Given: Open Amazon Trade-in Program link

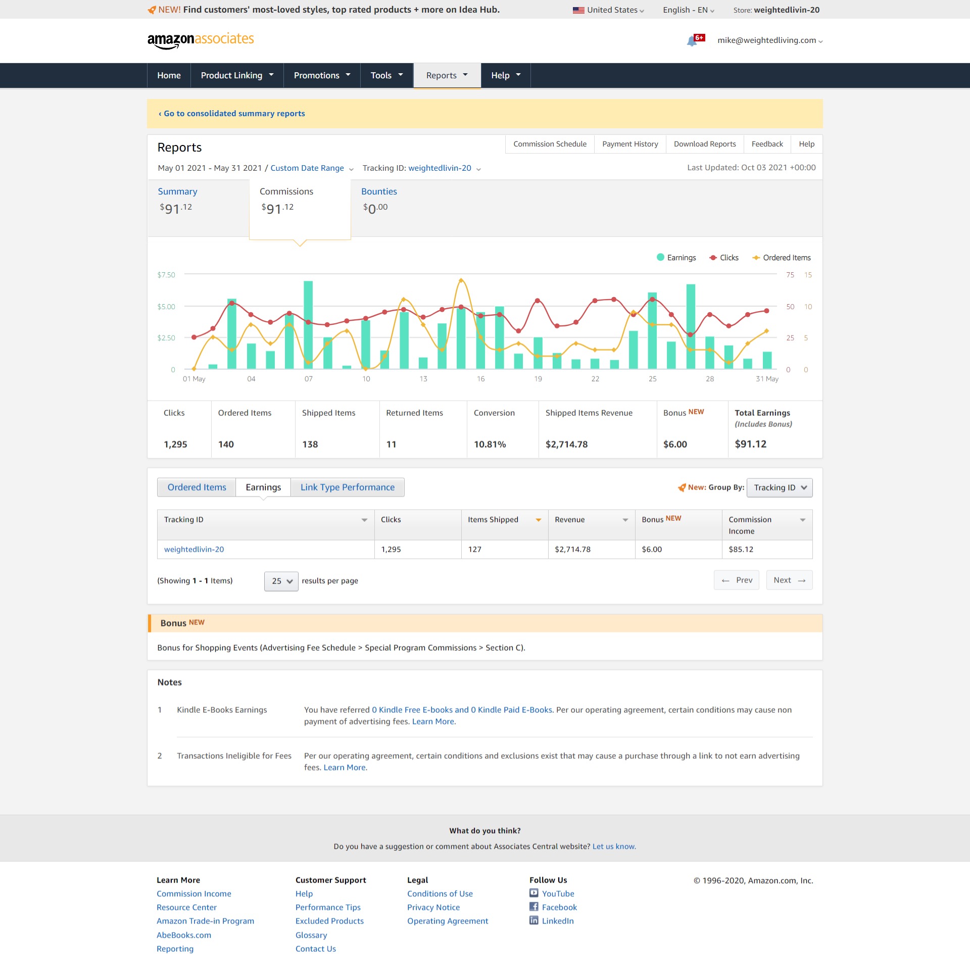Looking at the screenshot, I should (205, 921).
